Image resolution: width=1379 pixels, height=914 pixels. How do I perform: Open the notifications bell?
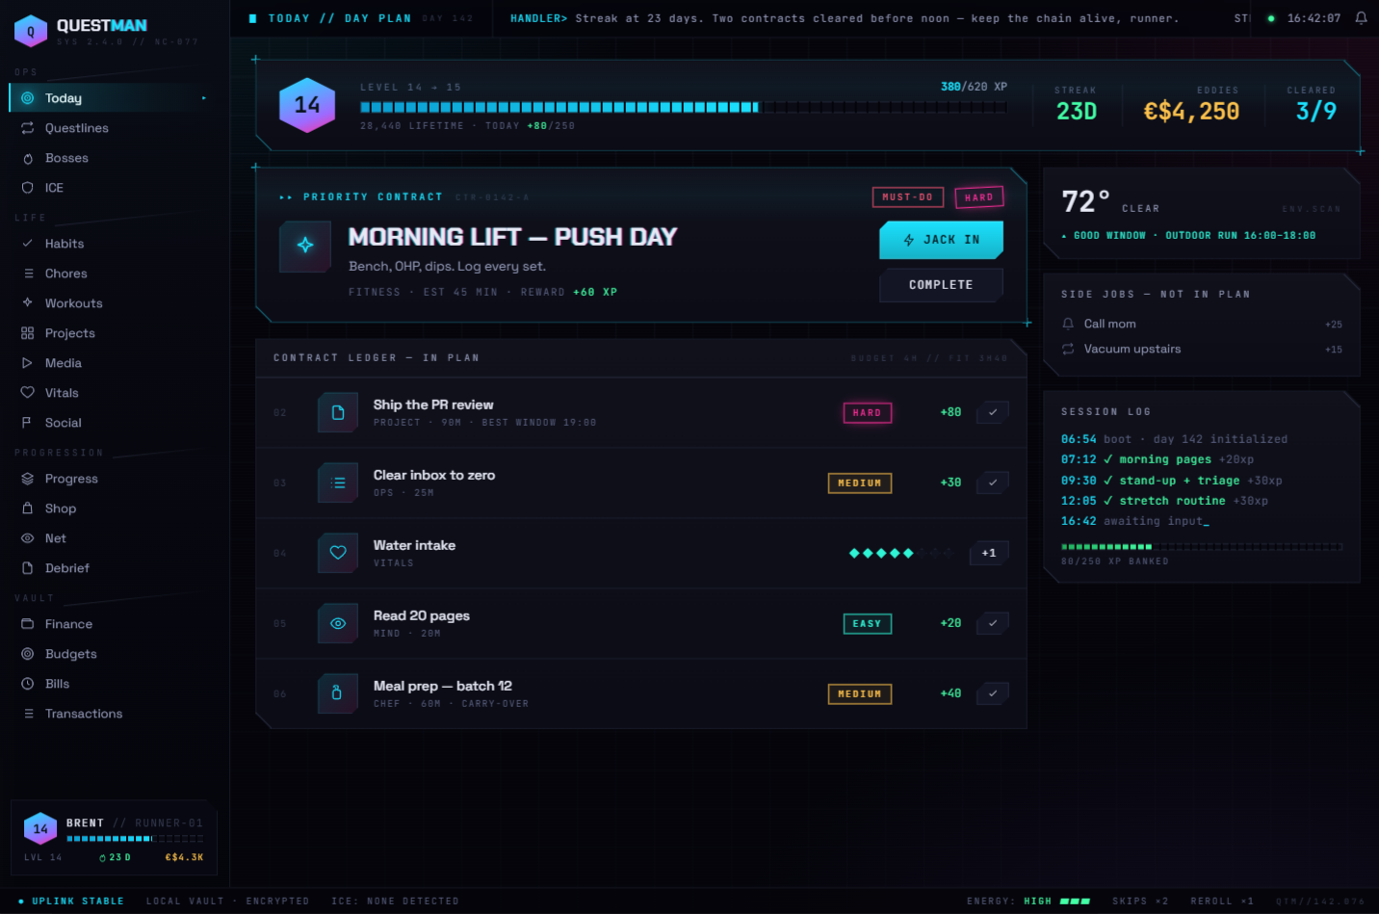[1361, 18]
